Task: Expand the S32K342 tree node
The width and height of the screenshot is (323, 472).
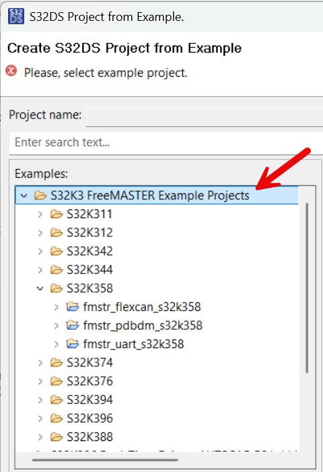Action: (x=40, y=251)
